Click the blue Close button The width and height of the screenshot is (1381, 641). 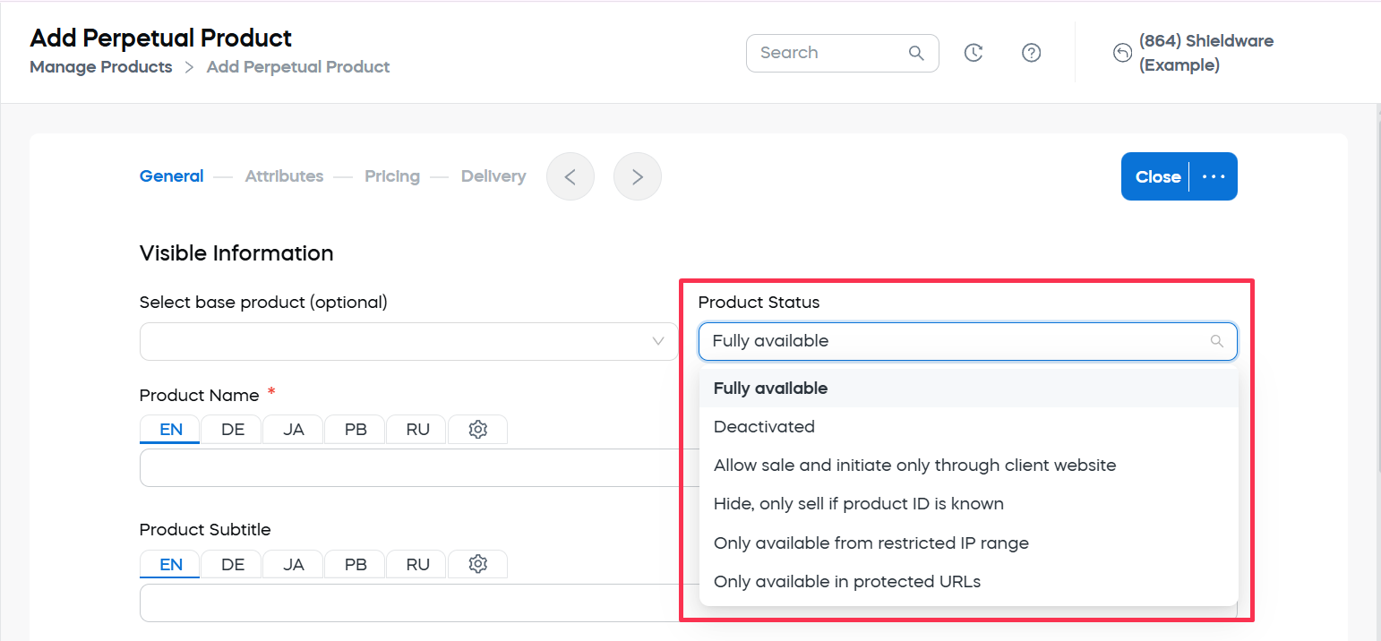click(x=1157, y=176)
